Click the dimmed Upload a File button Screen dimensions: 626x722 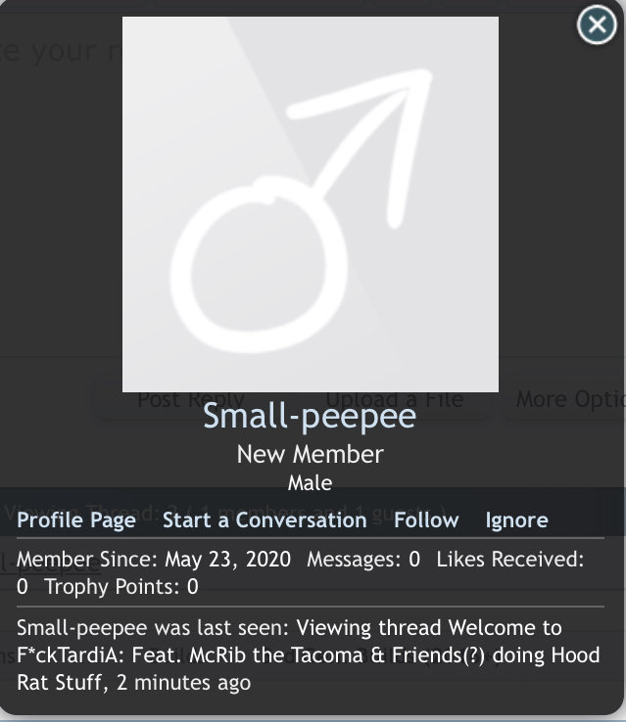pyautogui.click(x=395, y=400)
